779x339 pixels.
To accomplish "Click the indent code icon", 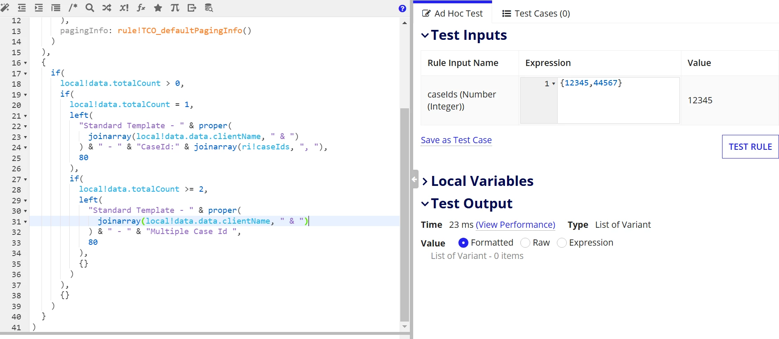I will point(39,7).
